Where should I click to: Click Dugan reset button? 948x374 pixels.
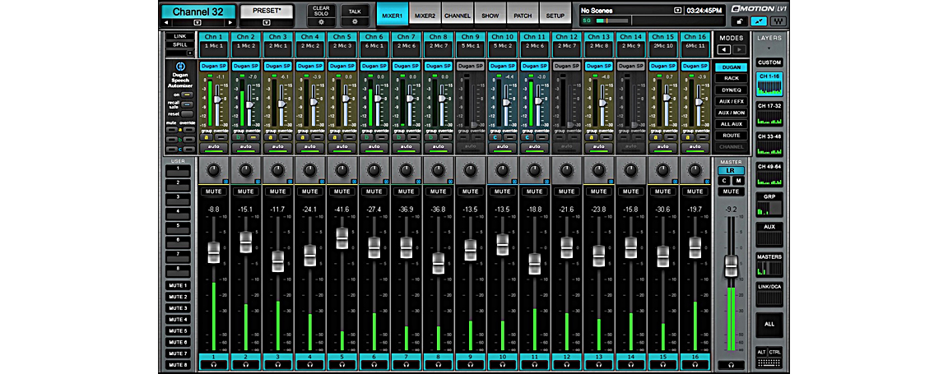click(x=187, y=113)
